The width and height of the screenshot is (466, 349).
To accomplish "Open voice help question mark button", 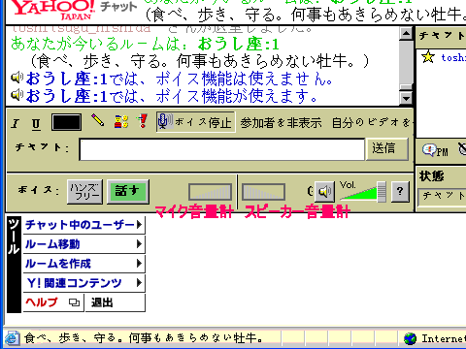I will point(400,192).
